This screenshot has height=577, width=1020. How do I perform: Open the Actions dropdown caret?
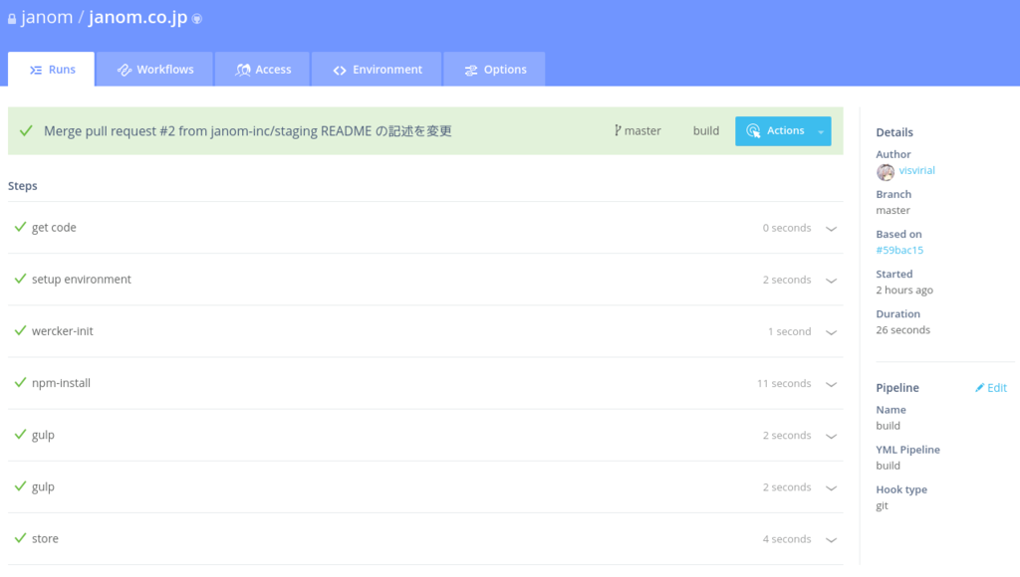[x=822, y=130]
